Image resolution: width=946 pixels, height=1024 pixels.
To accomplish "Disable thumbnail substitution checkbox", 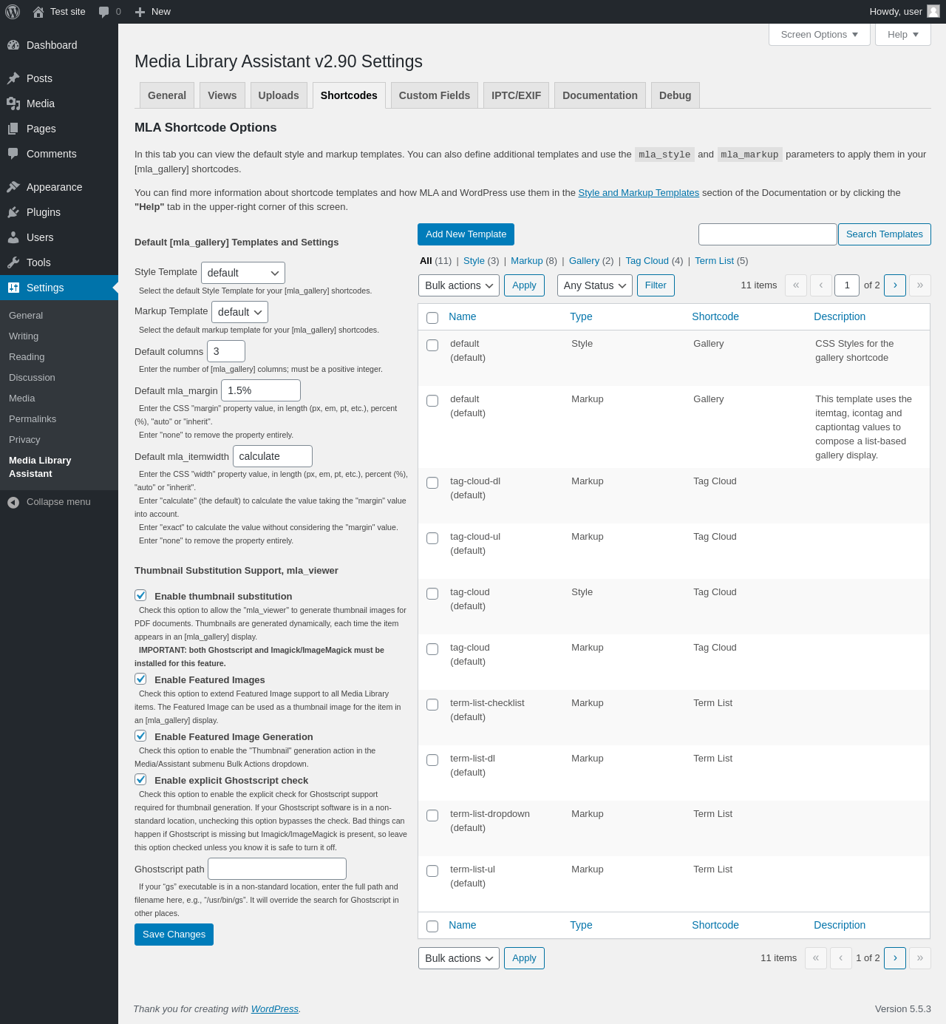I will (140, 595).
